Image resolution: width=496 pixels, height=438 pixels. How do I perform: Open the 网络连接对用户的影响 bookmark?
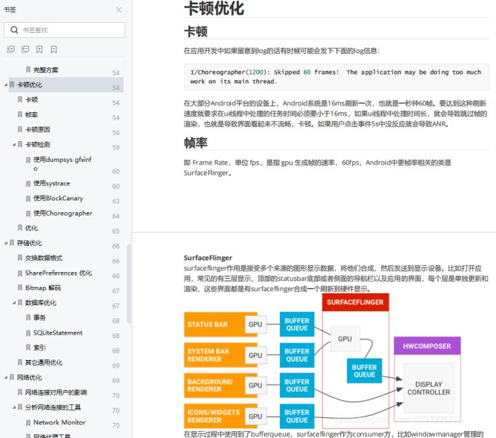point(56,393)
